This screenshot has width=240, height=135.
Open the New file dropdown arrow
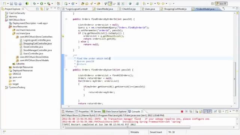tap(8, 3)
